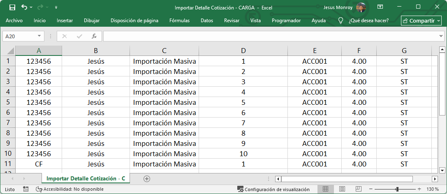This screenshot has width=447, height=194.
Task: Switch to the Insertar tab
Action: (65, 21)
